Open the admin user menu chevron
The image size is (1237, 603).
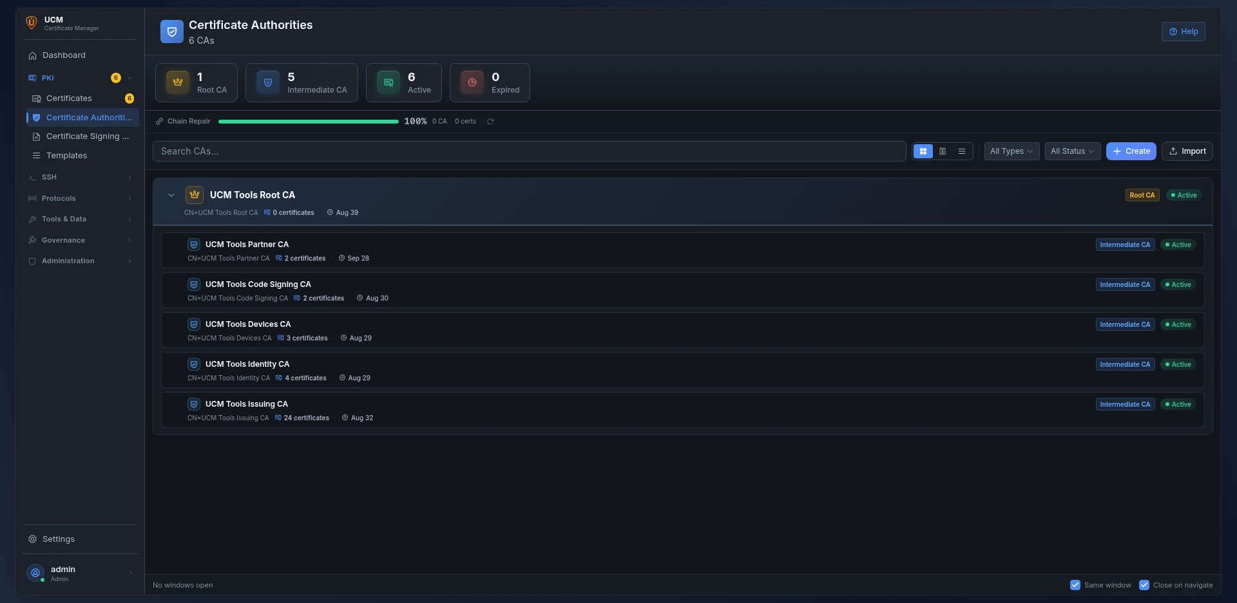click(131, 573)
